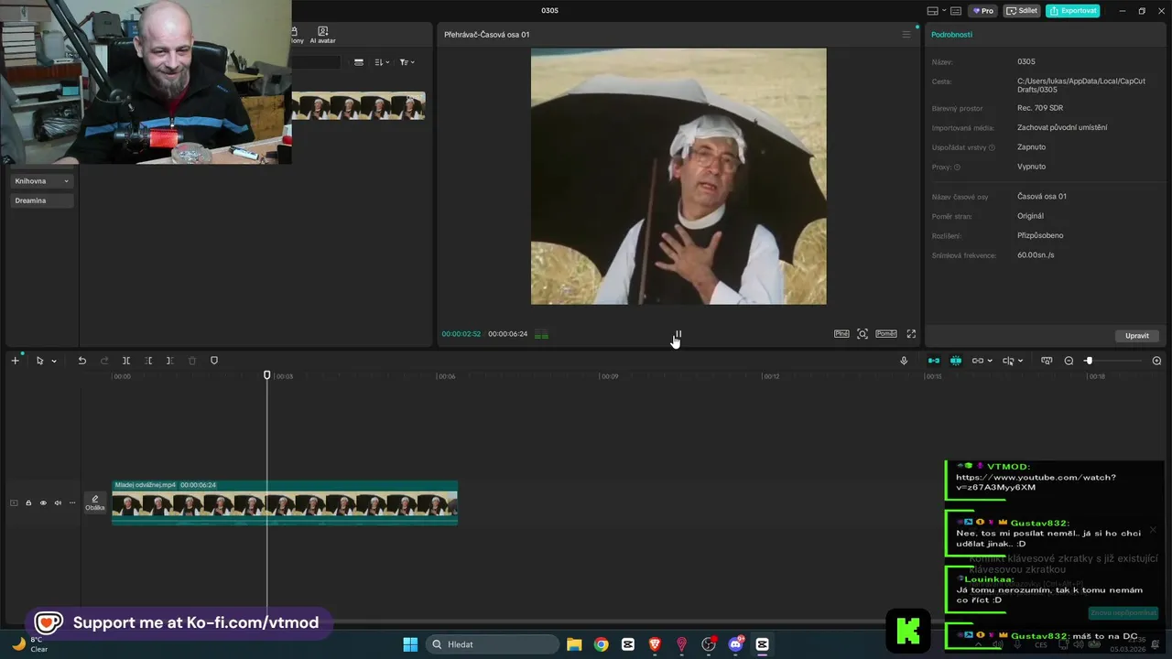
Task: Toggle main track magnet
Action: tap(933, 361)
